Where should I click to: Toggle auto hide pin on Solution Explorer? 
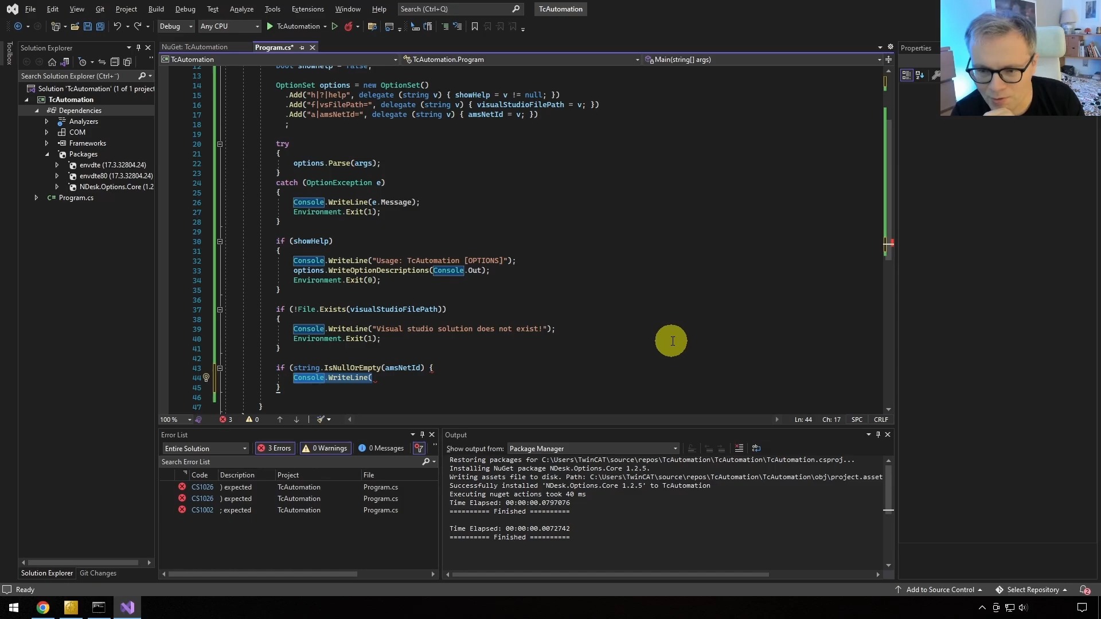pos(138,48)
